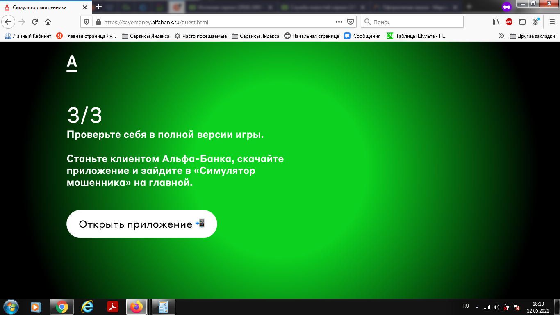
Task: Click the Save to Pocket icon
Action: [351, 22]
